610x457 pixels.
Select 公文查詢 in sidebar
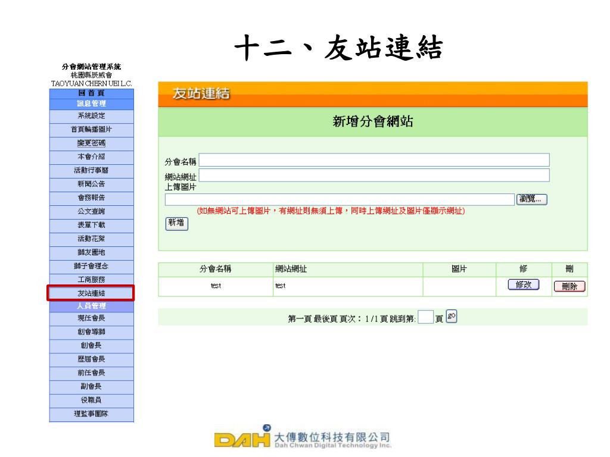(x=91, y=211)
